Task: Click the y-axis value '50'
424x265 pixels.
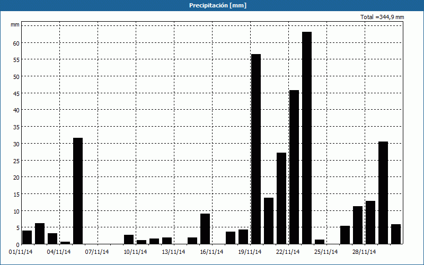Action: (x=16, y=77)
